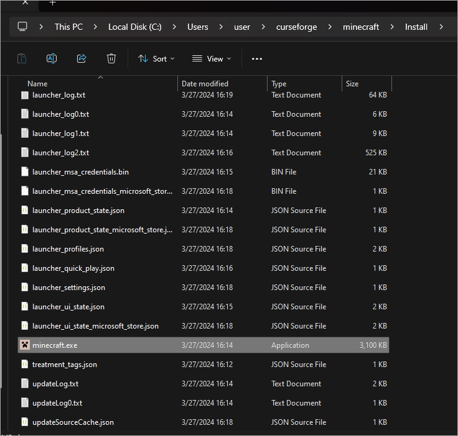458x436 pixels.
Task: Expand chevron after Install breadcrumb
Action: coord(441,27)
